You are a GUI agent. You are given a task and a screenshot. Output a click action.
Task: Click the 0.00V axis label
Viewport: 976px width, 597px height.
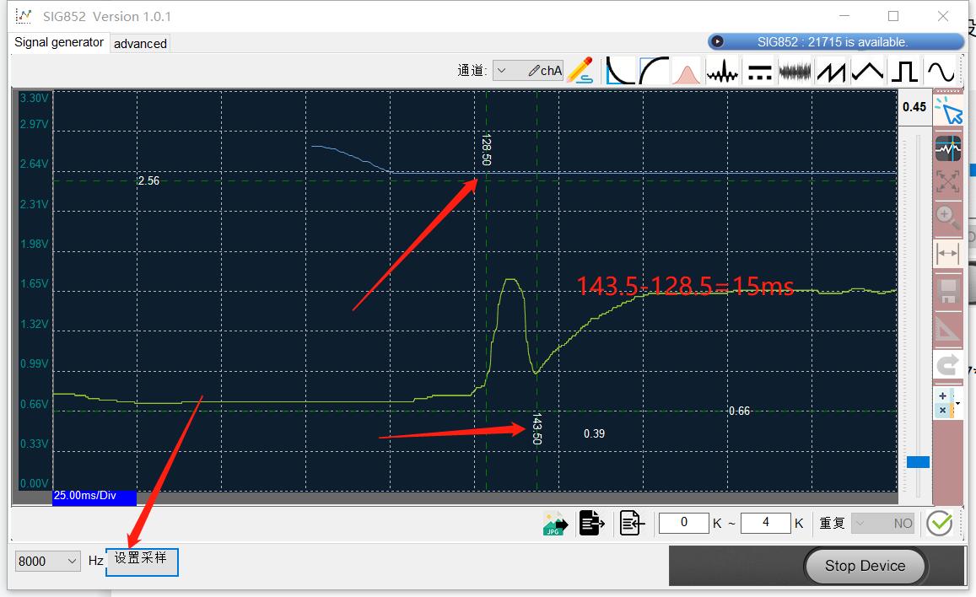coord(34,483)
